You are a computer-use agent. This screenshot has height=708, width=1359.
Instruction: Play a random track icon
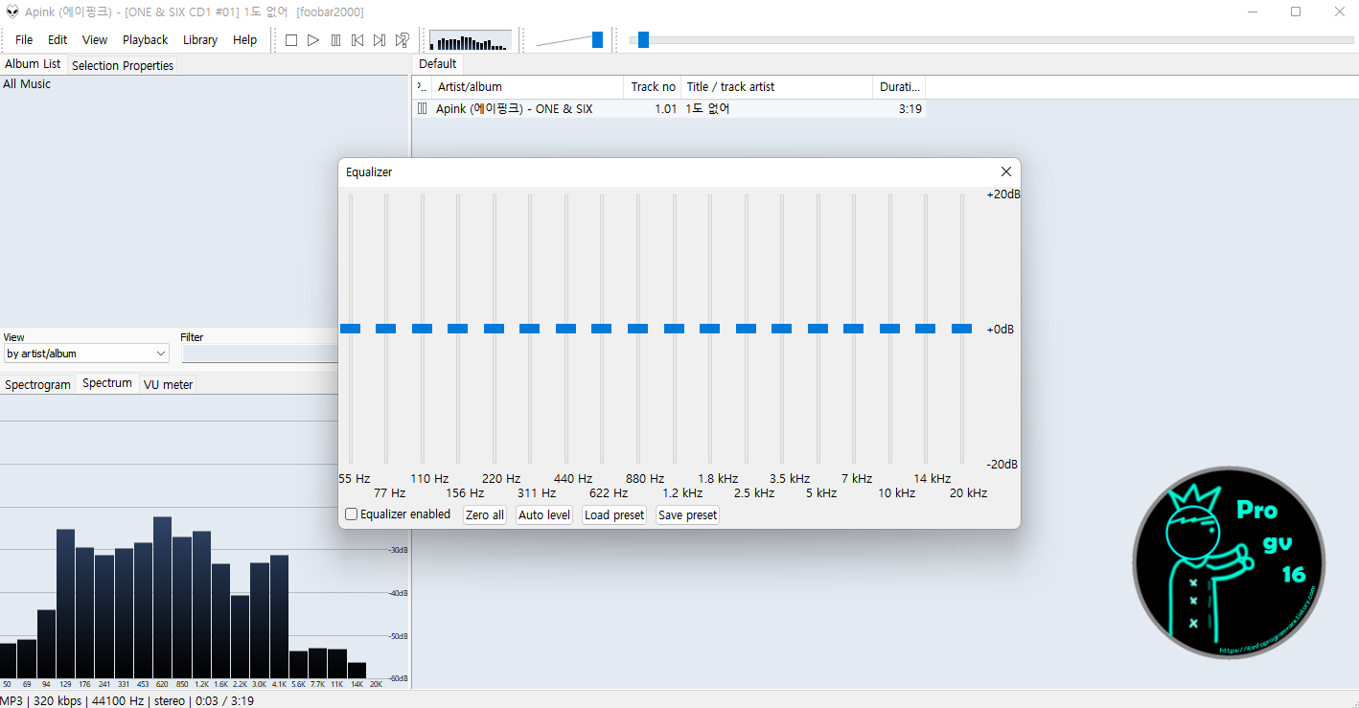[403, 40]
